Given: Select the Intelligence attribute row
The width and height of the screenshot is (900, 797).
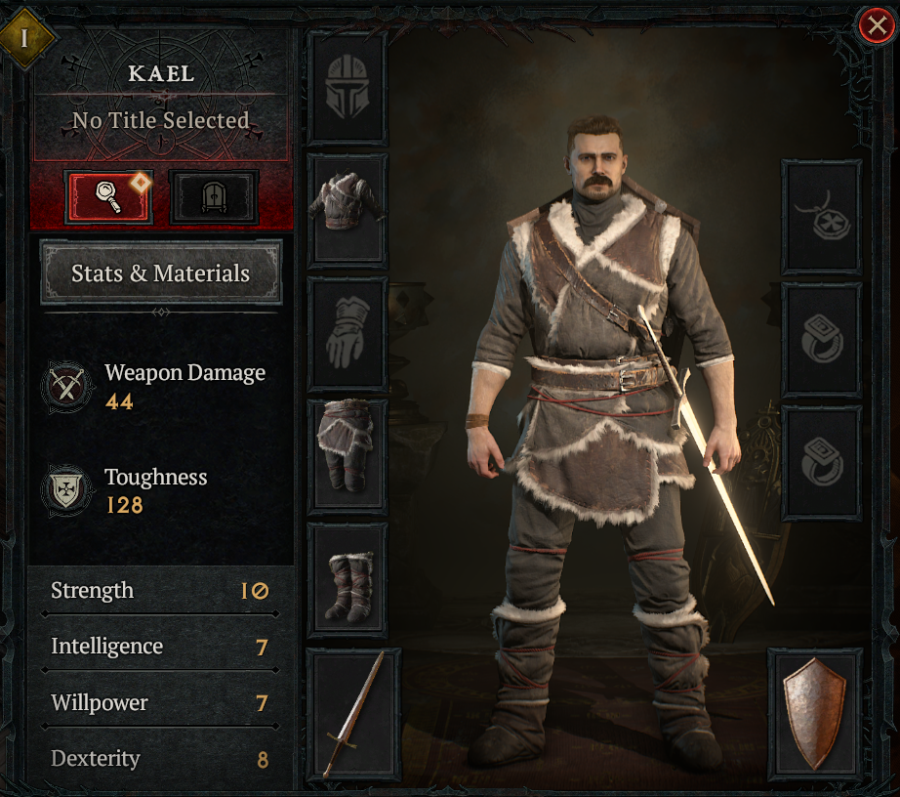Looking at the screenshot, I should [161, 647].
